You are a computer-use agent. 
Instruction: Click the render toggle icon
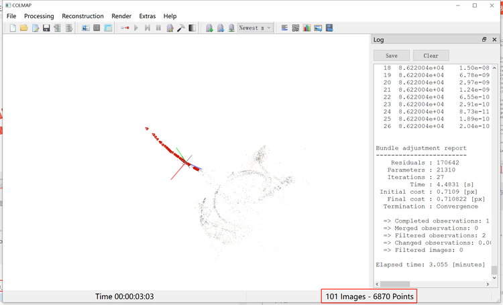(209, 28)
